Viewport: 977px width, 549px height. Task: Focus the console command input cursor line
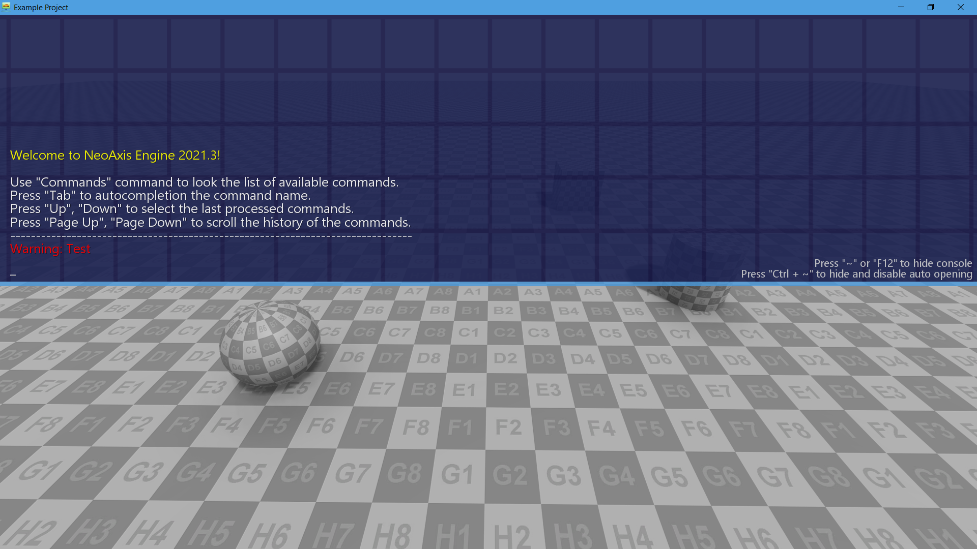[x=13, y=274]
